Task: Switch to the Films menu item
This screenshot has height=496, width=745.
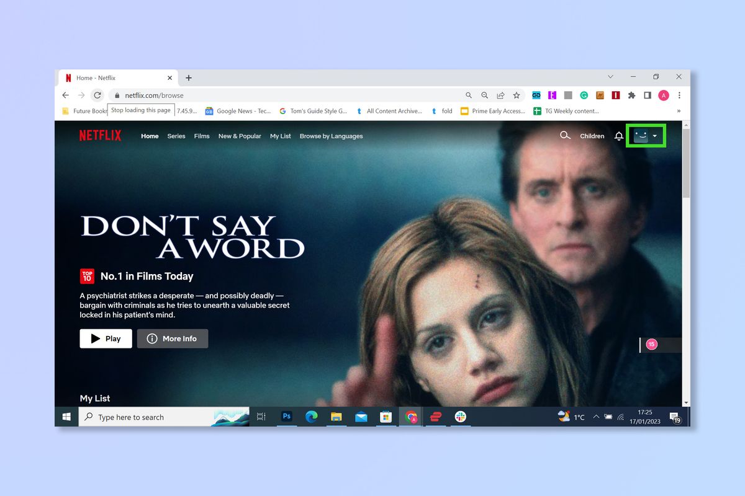Action: pyautogui.click(x=202, y=136)
